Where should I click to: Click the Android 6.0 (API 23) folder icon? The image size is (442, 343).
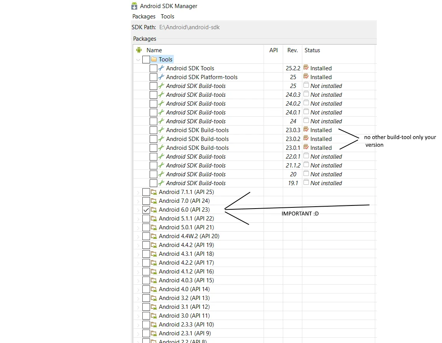tap(154, 210)
